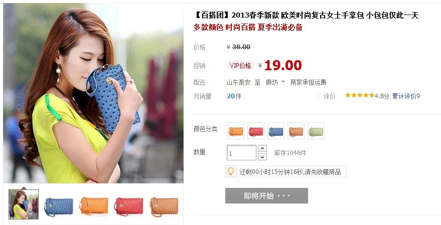Choose the green bag color option
This screenshot has width=441, height=225.
(x=316, y=131)
